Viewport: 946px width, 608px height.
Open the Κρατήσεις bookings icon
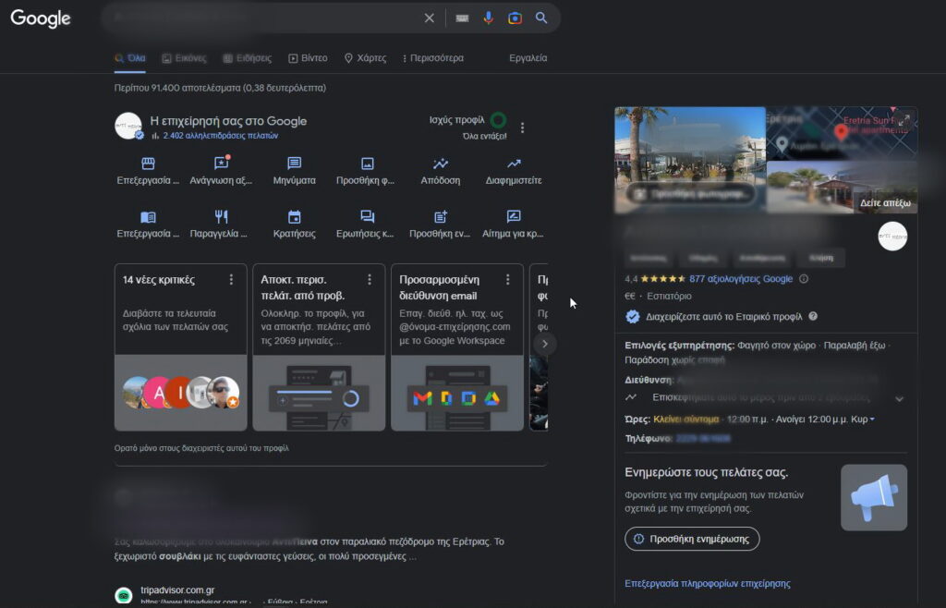294,217
